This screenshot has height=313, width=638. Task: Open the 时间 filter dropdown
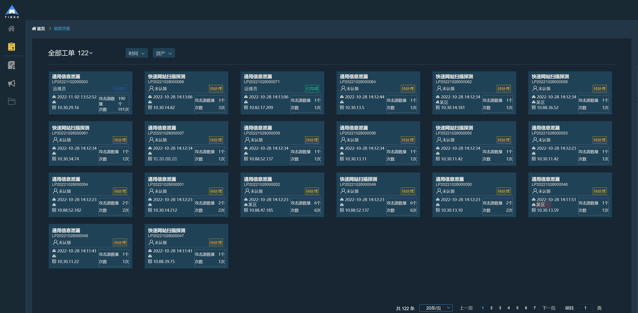coord(137,53)
